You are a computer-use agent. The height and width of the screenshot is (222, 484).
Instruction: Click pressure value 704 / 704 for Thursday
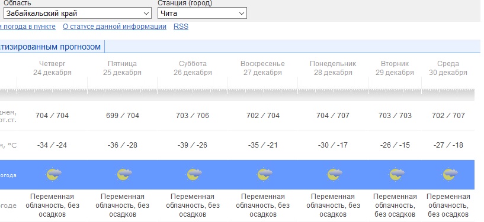pos(52,116)
